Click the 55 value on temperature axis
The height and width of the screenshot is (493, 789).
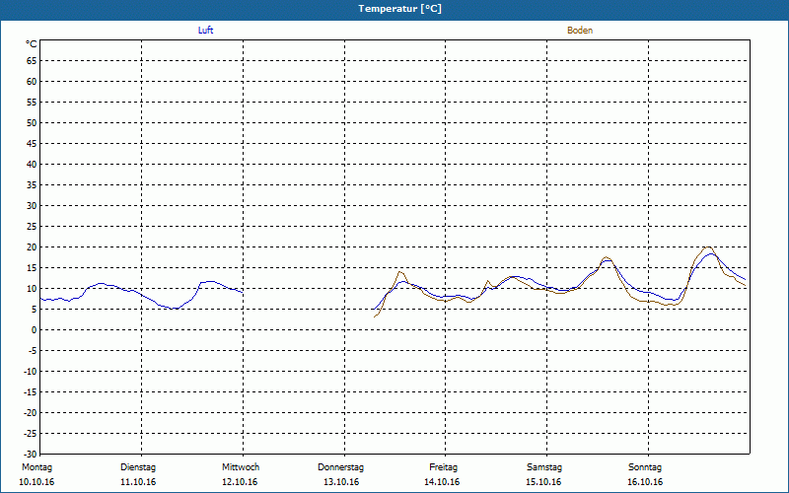[32, 103]
